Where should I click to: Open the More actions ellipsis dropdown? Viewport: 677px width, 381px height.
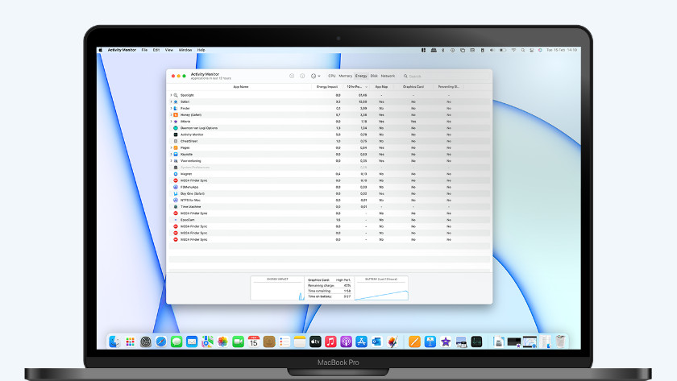[x=314, y=76]
